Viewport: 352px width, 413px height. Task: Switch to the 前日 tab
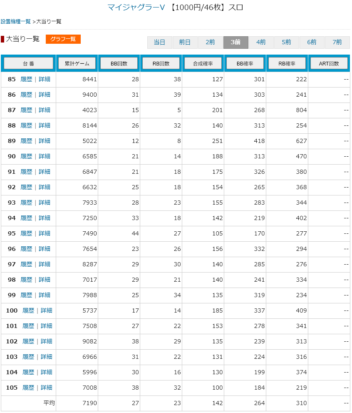(185, 42)
